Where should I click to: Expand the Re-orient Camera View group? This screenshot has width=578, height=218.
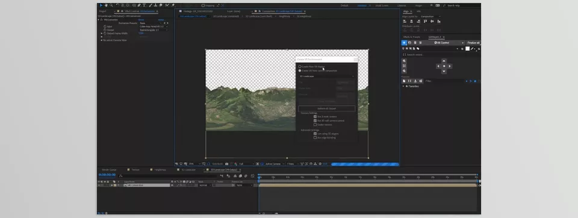coord(102,40)
